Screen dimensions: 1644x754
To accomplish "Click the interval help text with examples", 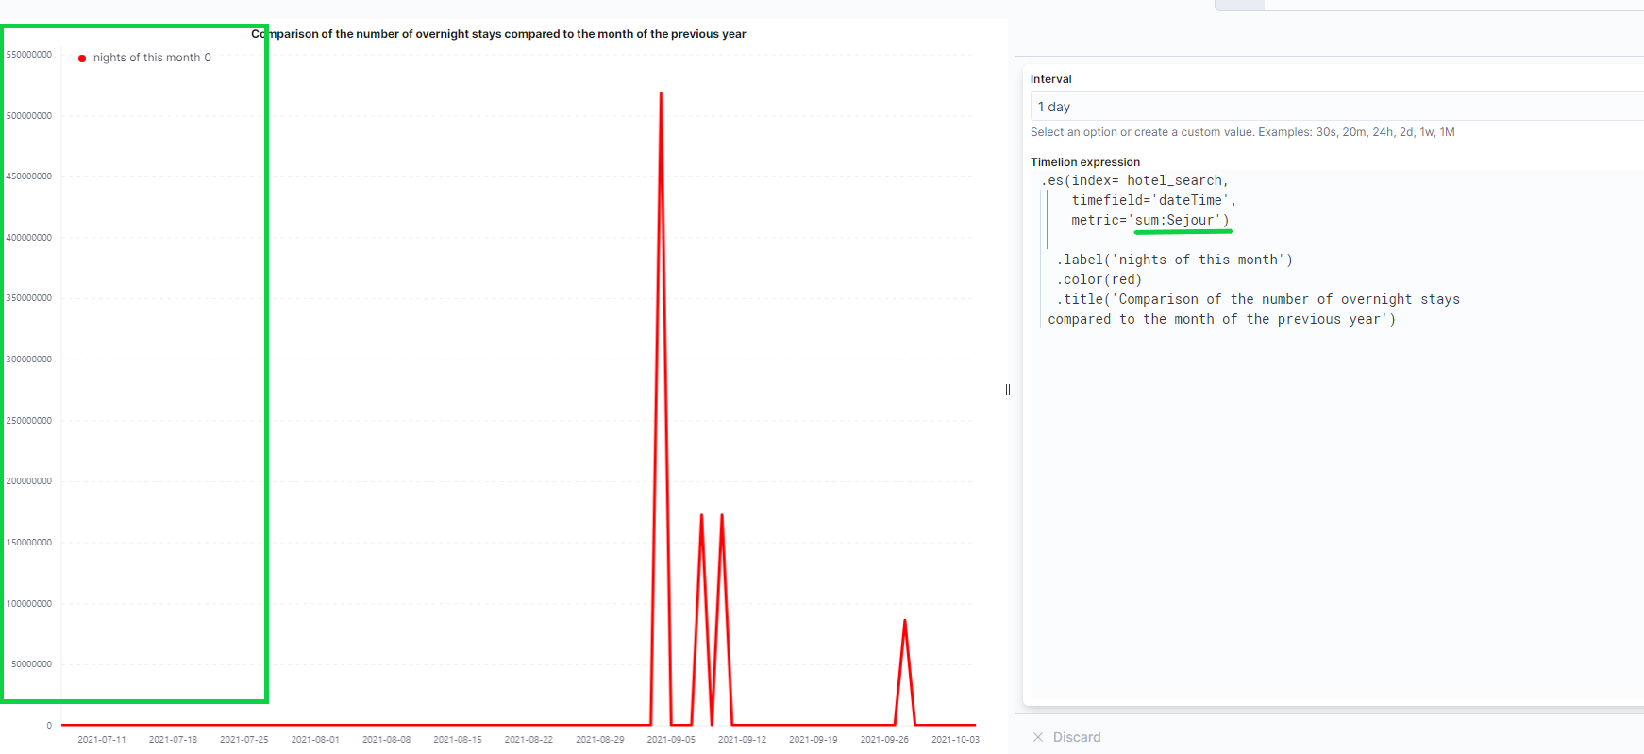I will pos(1242,132).
